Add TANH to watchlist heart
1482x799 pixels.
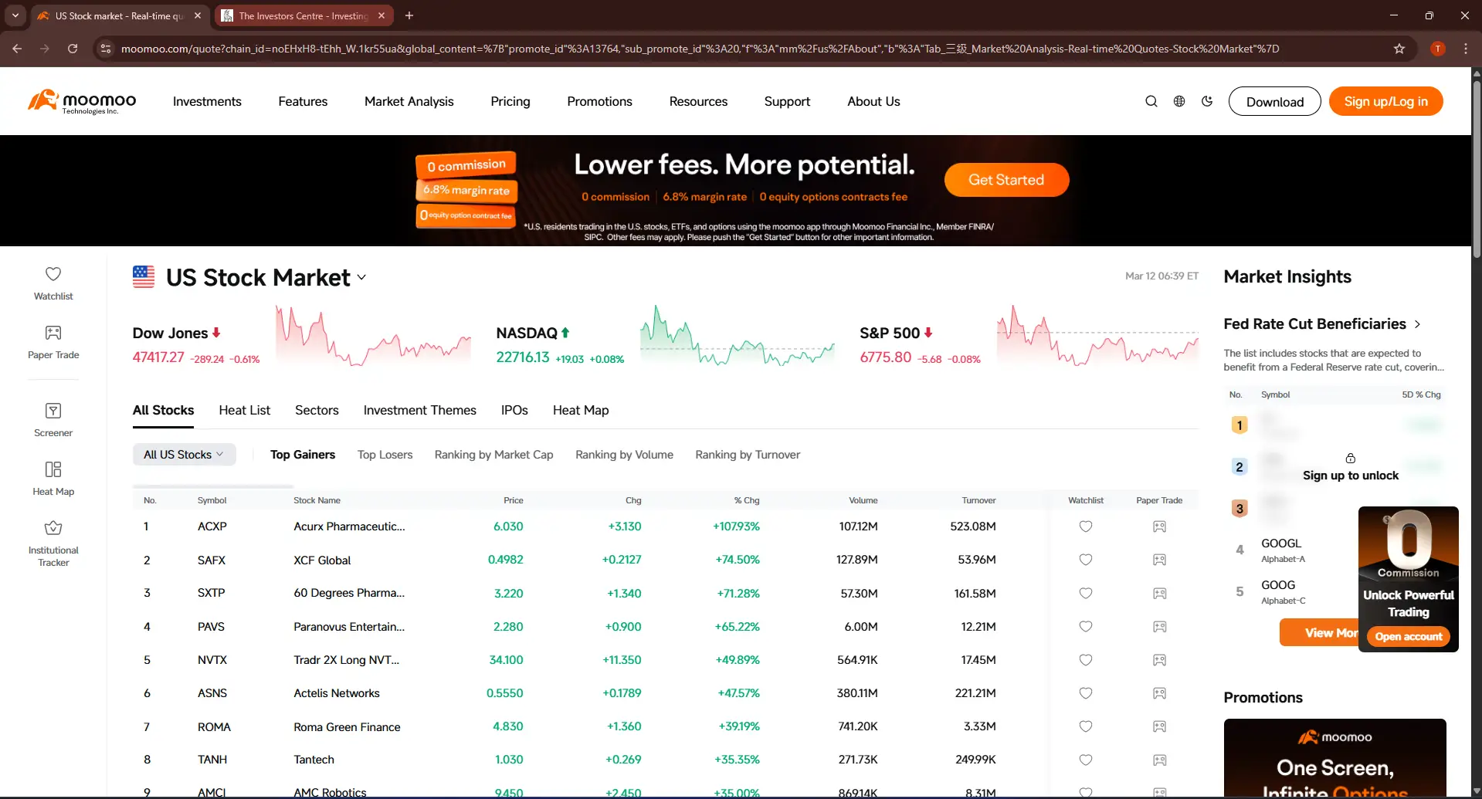pos(1085,760)
